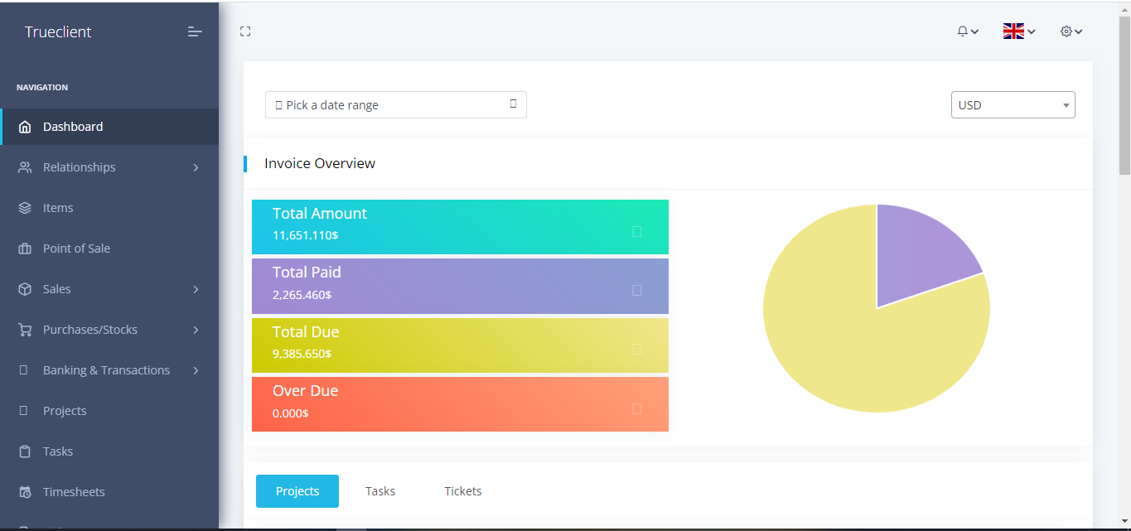The height and width of the screenshot is (531, 1131).
Task: Select the Projects tab button
Action: pos(297,491)
